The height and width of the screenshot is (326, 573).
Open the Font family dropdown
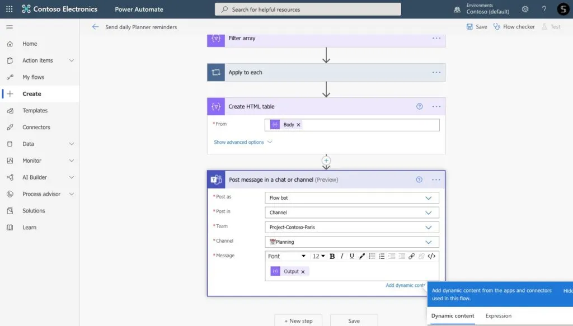(286, 256)
